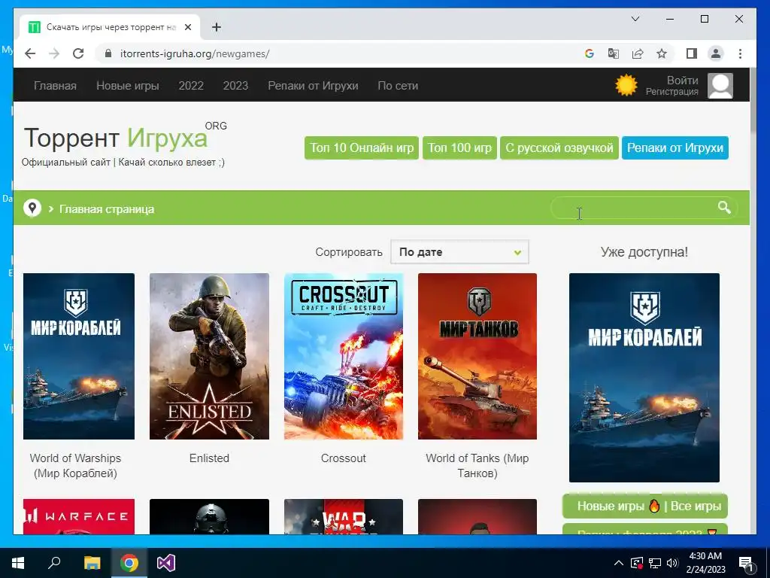Close the current browser tab
770x578 pixels.
pyautogui.click(x=187, y=27)
